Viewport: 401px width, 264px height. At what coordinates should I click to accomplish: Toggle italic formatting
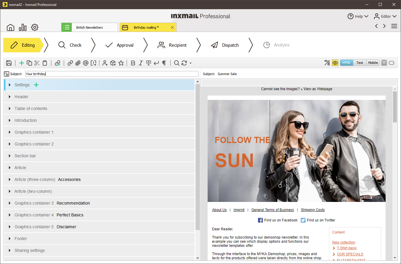click(x=141, y=63)
